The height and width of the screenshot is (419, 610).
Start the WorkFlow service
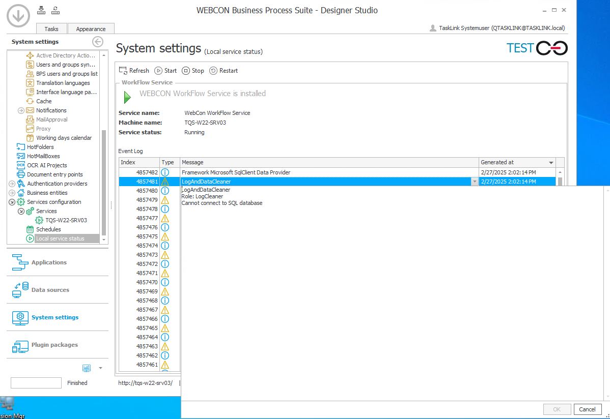(165, 71)
